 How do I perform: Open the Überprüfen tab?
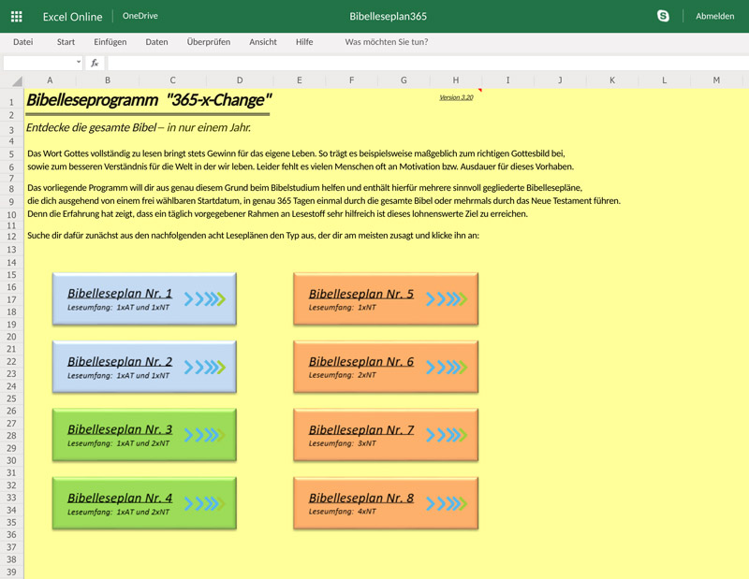(208, 42)
